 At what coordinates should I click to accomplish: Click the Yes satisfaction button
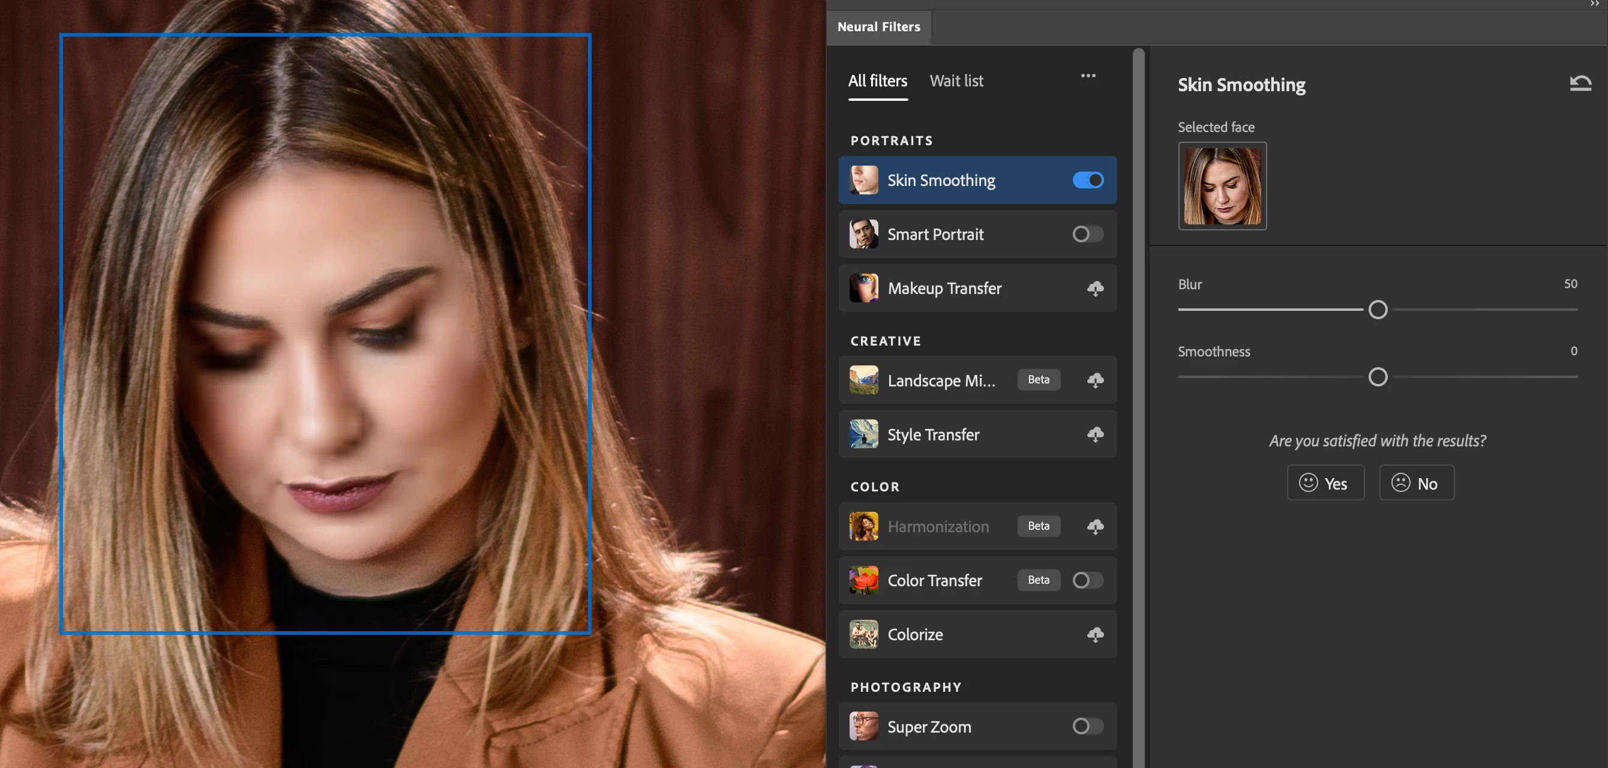1325,482
